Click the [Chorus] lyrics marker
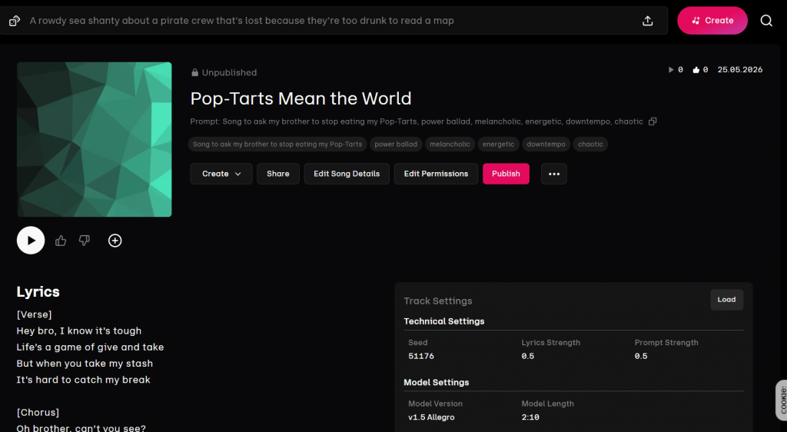This screenshot has height=432, width=787. (38, 413)
